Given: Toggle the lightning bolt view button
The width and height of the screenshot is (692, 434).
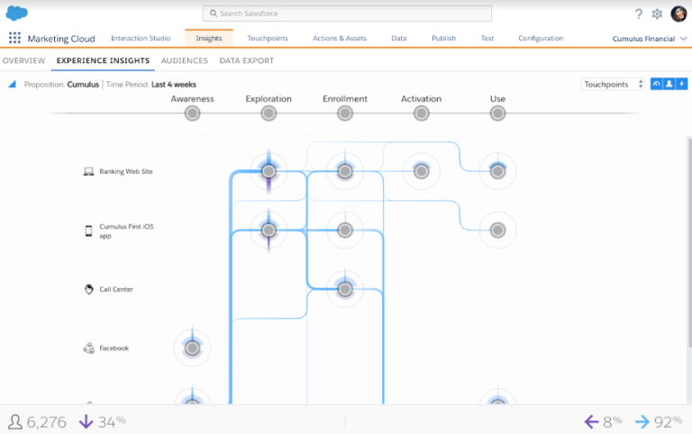Looking at the screenshot, I should click(x=681, y=84).
